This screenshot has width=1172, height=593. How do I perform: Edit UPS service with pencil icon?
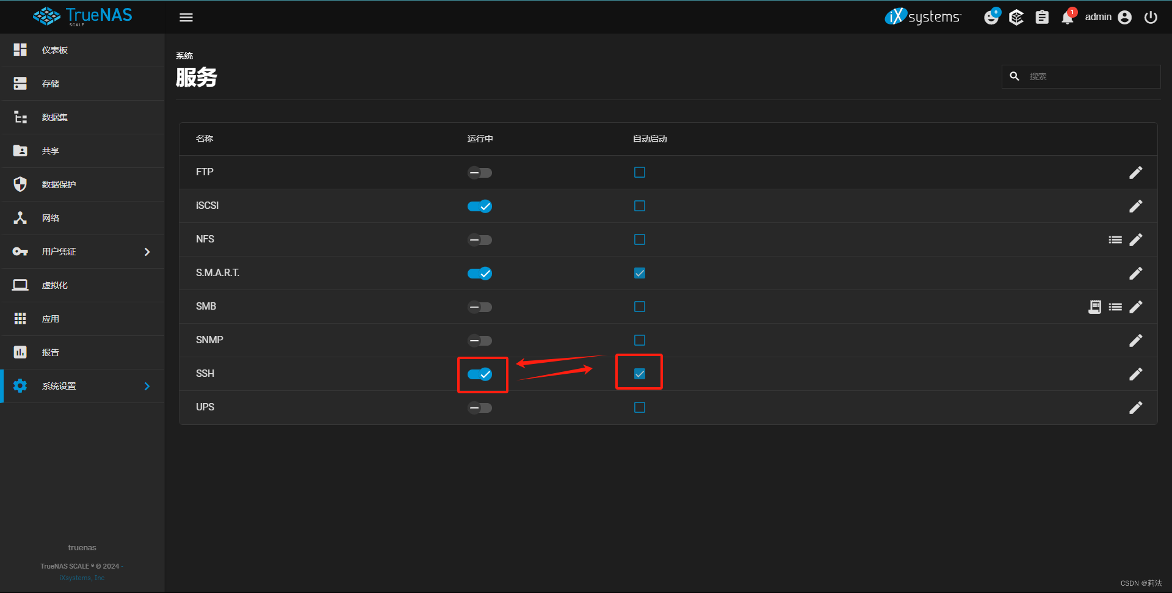1135,408
